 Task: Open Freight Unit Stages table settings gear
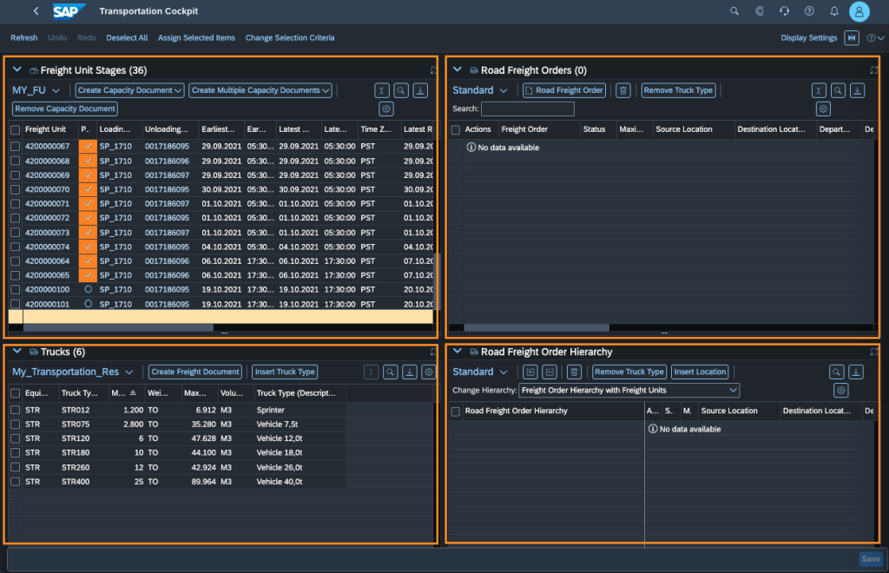386,109
